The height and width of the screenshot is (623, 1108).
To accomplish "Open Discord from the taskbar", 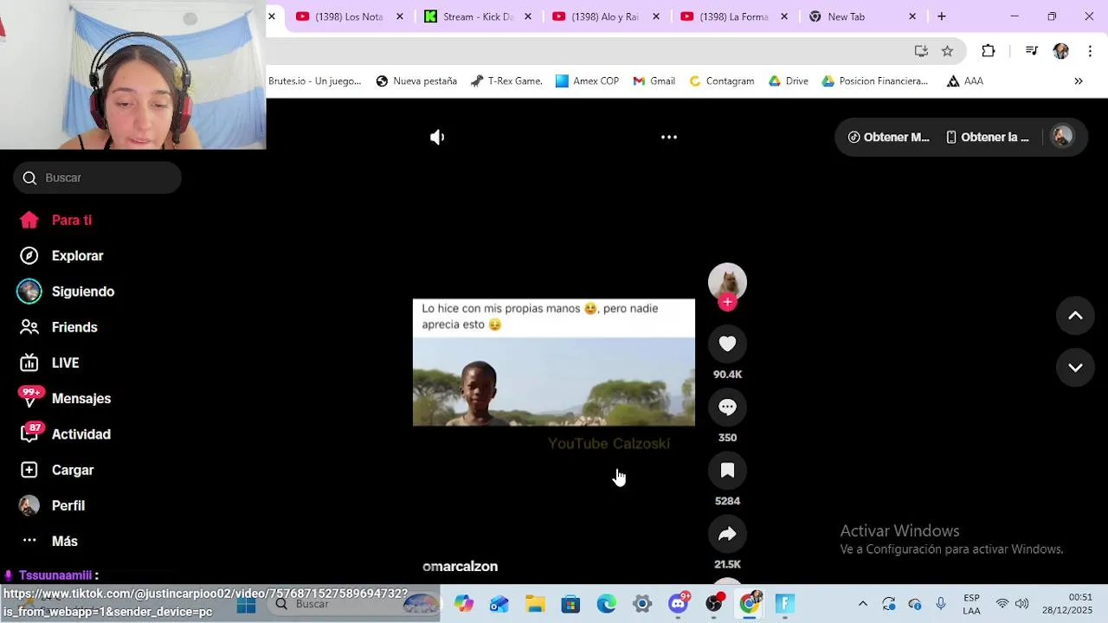I will 679,603.
